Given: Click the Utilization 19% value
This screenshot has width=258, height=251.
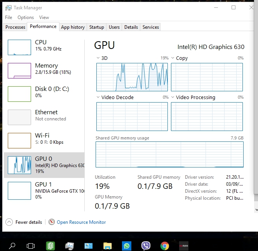Looking at the screenshot, I should pyautogui.click(x=102, y=187).
